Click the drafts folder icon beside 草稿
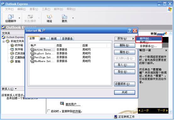174x120 pixels. [12, 61]
